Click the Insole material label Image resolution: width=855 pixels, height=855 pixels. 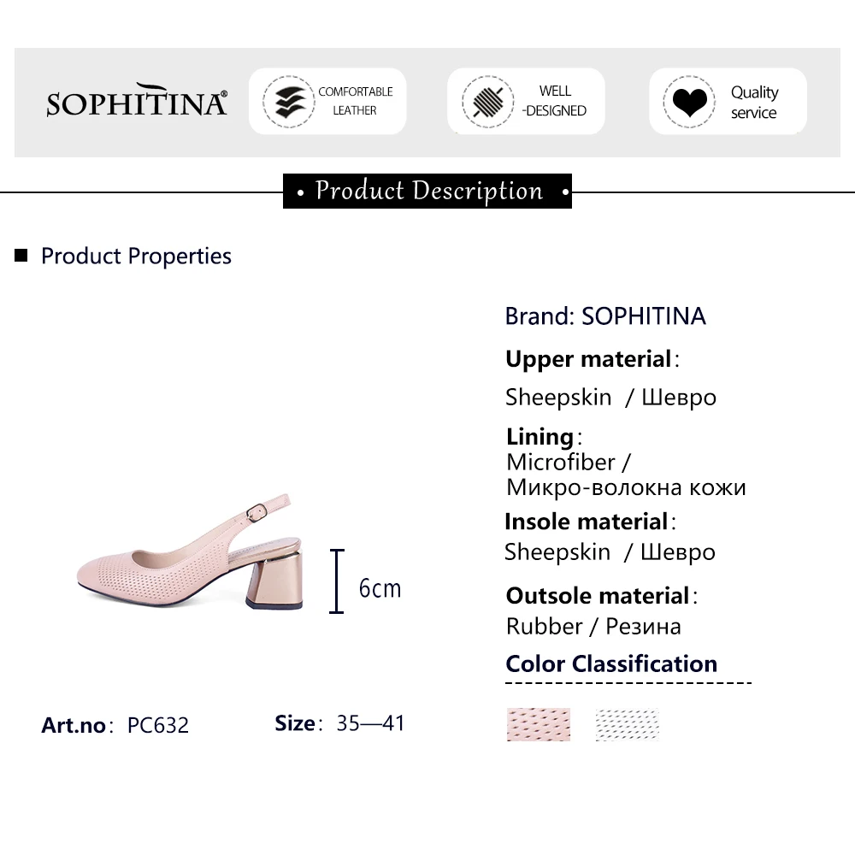(x=586, y=522)
